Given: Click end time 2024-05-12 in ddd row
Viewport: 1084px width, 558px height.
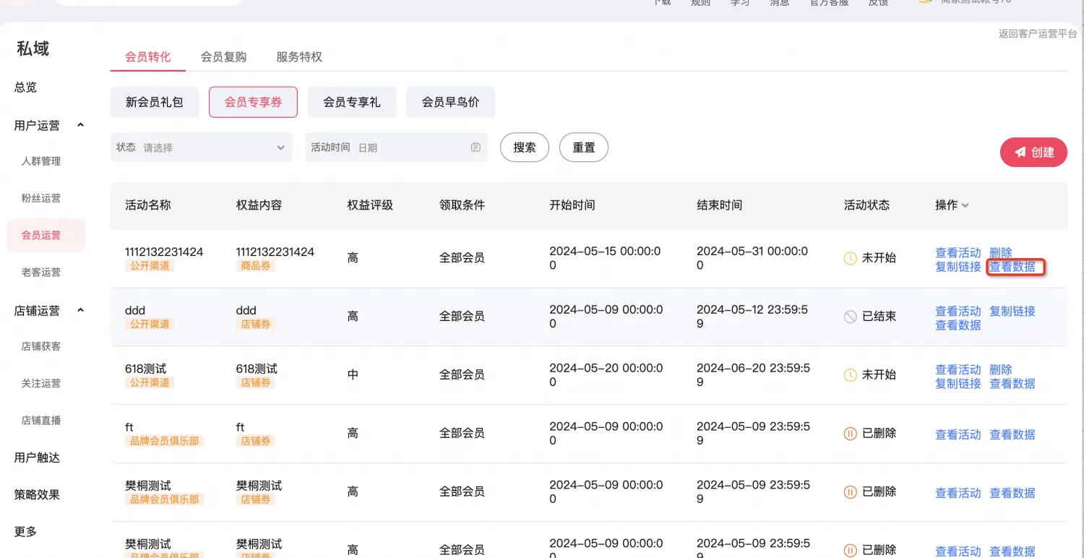Looking at the screenshot, I should tap(752, 317).
